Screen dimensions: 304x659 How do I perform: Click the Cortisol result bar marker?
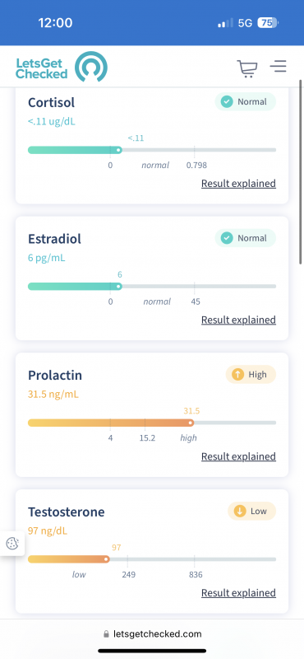point(118,150)
